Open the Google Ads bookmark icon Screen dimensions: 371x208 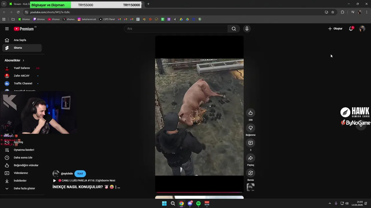pos(181,19)
